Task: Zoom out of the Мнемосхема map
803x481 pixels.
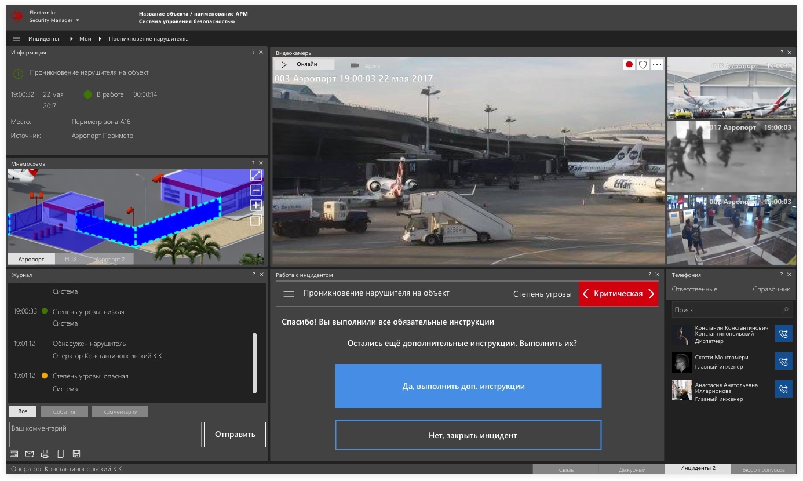Action: tap(256, 190)
